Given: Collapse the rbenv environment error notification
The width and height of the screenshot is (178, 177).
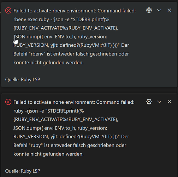Looking at the screenshot, I should (x=159, y=10).
